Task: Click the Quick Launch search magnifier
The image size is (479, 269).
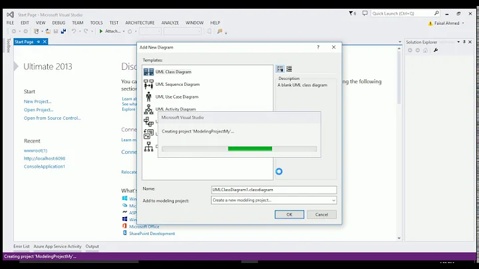Action: coord(436,13)
